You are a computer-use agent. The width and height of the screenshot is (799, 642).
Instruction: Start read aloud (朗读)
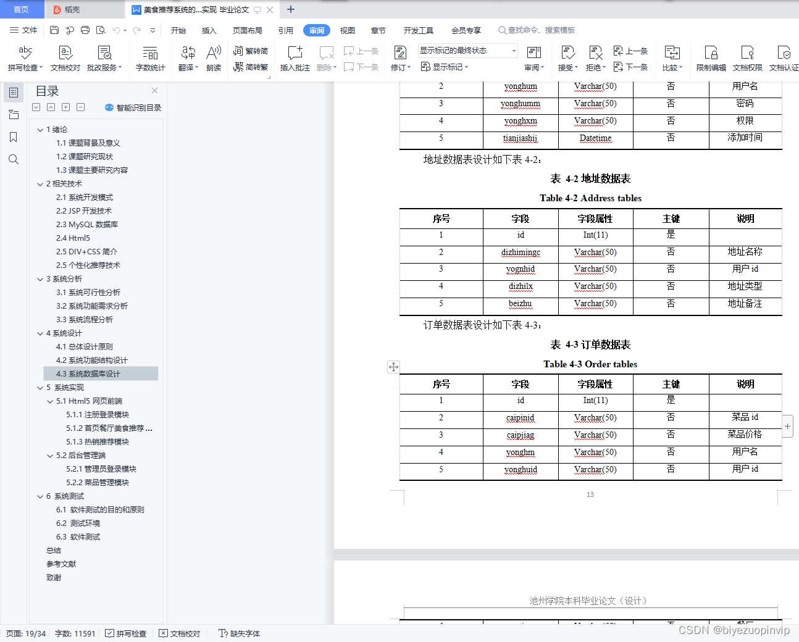tap(214, 59)
